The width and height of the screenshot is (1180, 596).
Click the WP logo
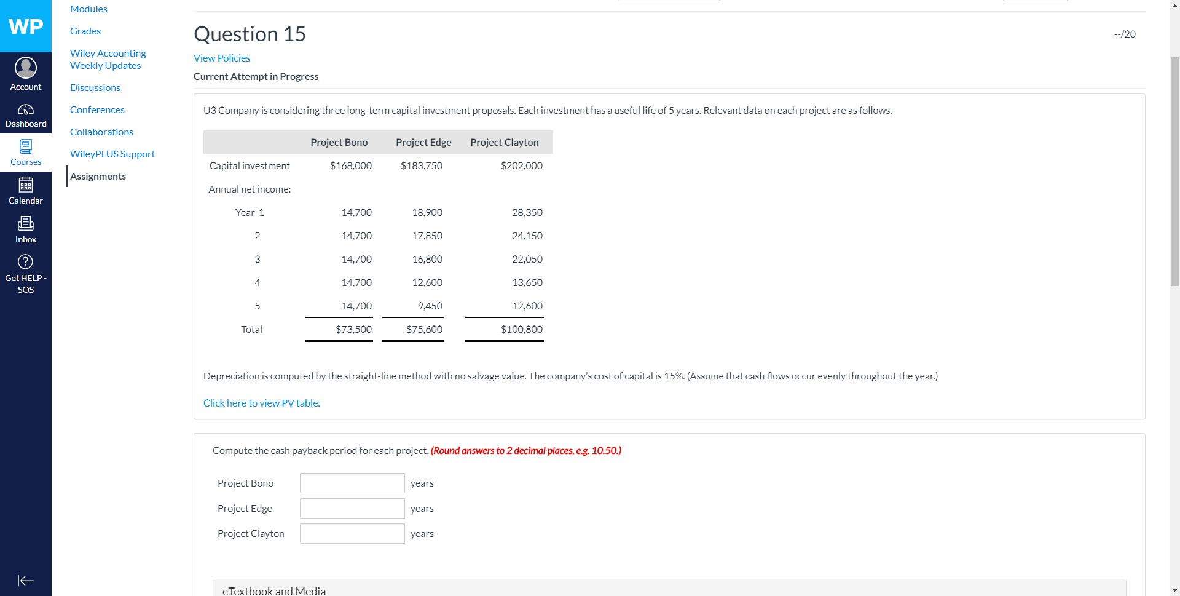point(26,26)
